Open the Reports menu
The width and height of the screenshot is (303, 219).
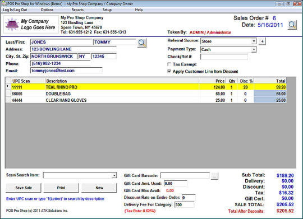[x=77, y=10]
